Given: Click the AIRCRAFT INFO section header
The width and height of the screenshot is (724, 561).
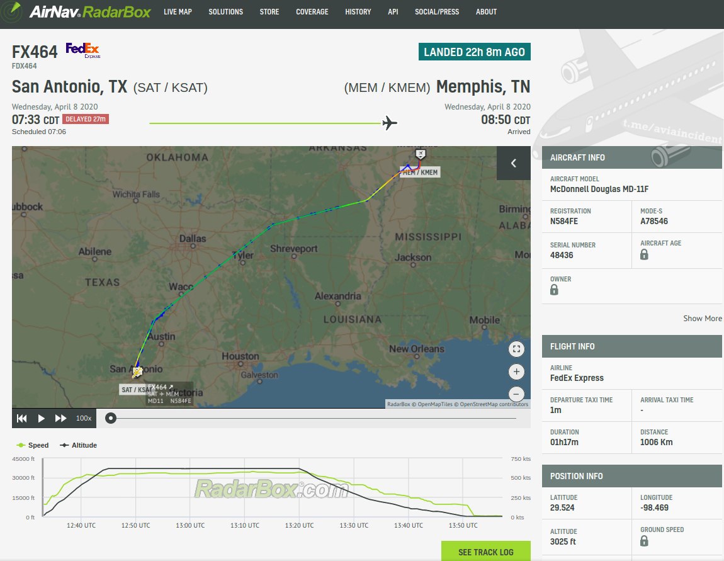Looking at the screenshot, I should point(631,157).
